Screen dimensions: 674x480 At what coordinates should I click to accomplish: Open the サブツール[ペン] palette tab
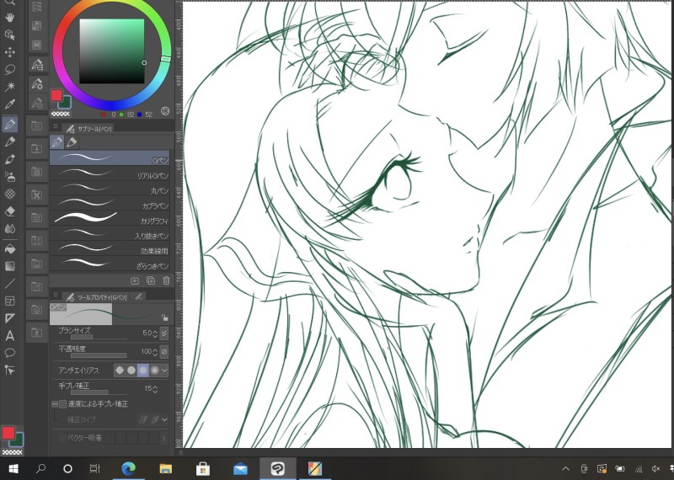(x=89, y=128)
